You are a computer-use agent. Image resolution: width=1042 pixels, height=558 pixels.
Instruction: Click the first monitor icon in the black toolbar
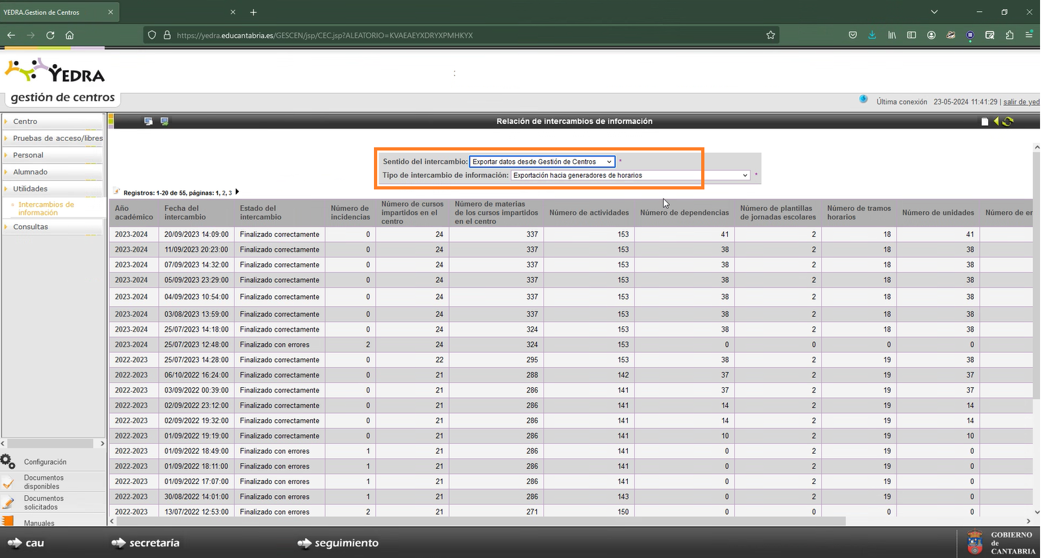coord(148,121)
